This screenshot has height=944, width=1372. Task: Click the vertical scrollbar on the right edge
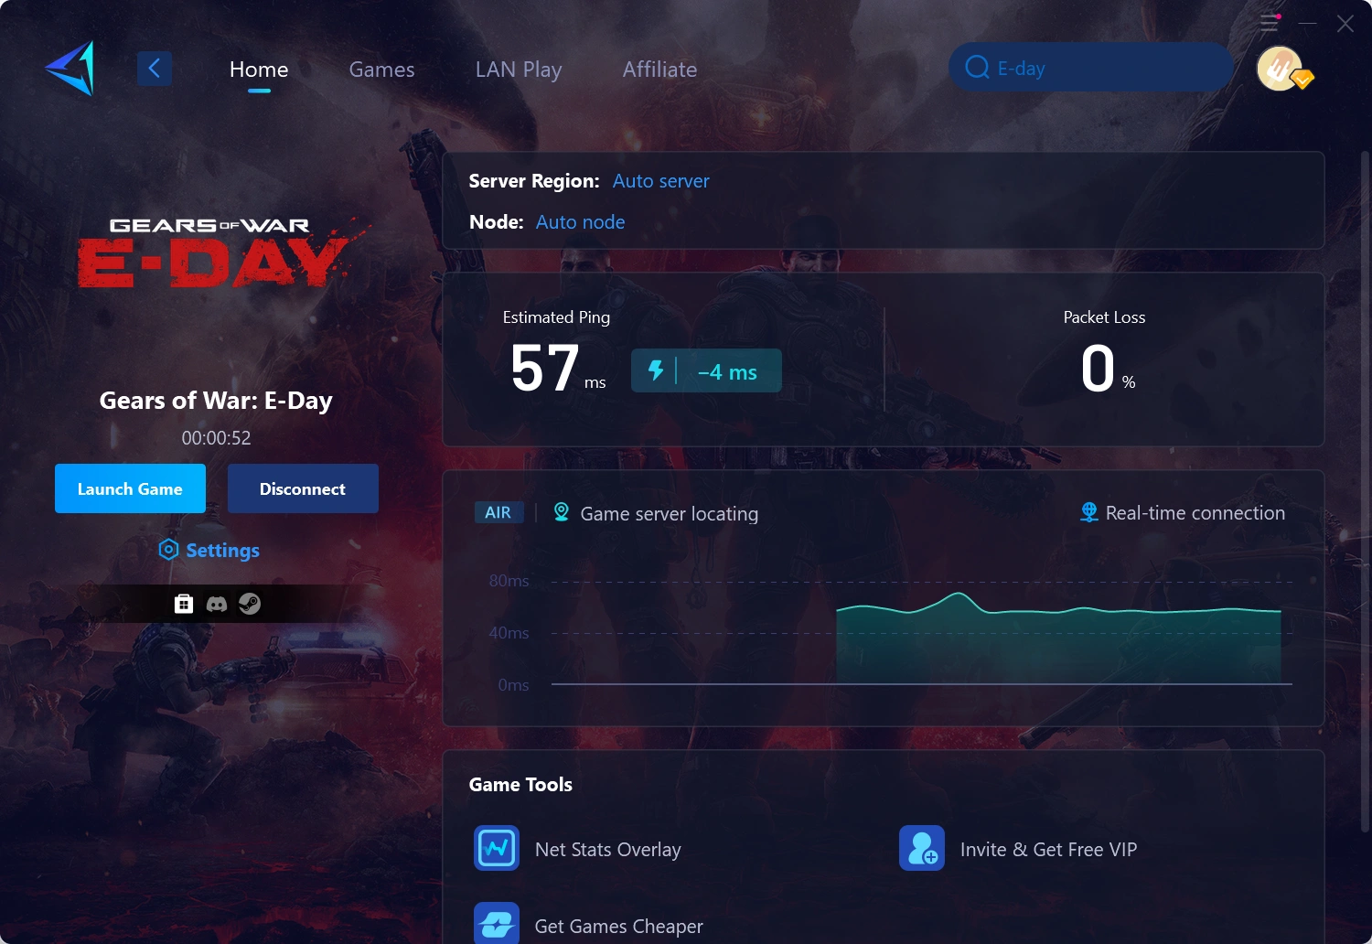coord(1365,491)
